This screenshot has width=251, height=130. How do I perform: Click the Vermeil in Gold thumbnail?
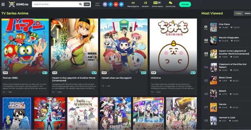(x=213, y=121)
